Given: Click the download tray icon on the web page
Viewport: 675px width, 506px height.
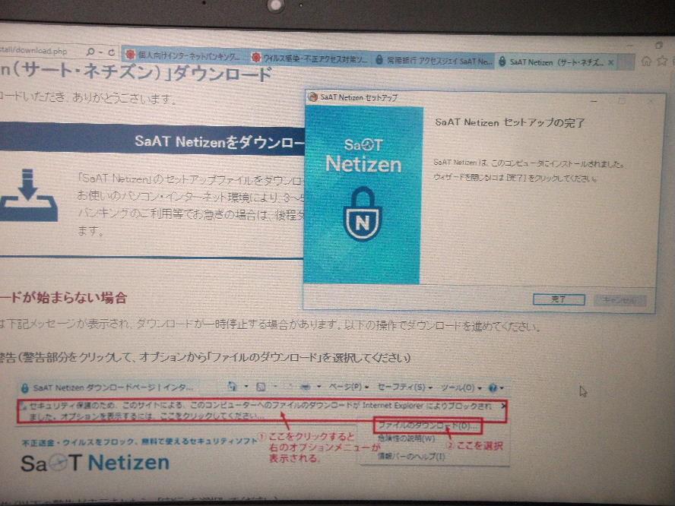Looking at the screenshot, I should [28, 195].
